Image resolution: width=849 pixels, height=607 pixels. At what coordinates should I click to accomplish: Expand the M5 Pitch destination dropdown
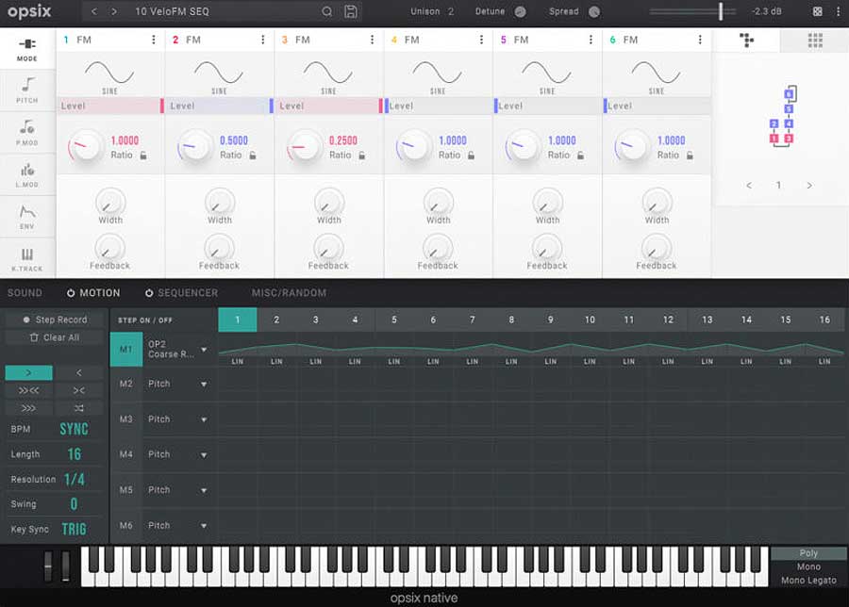pos(204,491)
